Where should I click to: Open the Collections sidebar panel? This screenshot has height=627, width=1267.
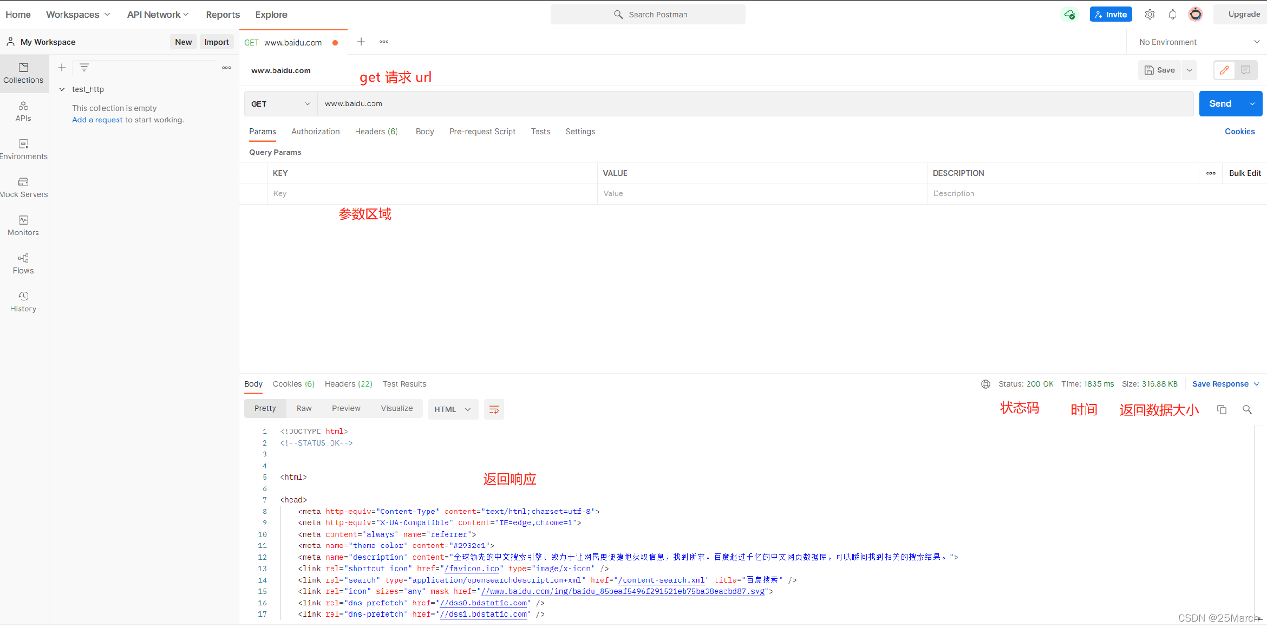[23, 73]
